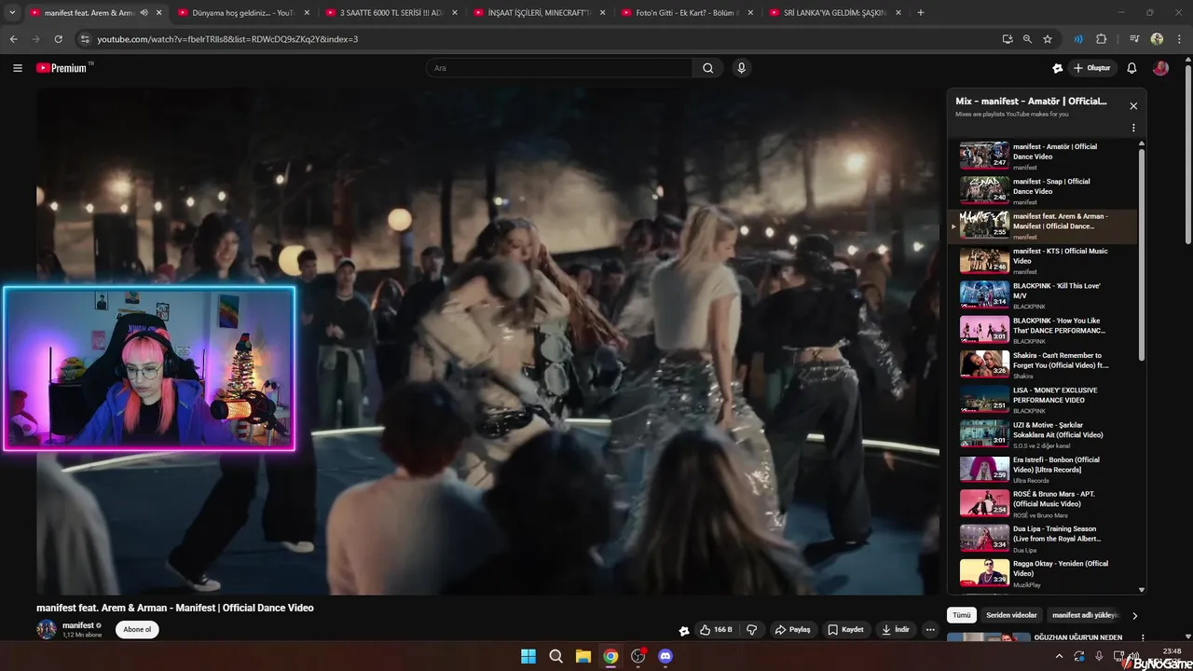
Task: Open a new browser tab
Action: tap(921, 12)
